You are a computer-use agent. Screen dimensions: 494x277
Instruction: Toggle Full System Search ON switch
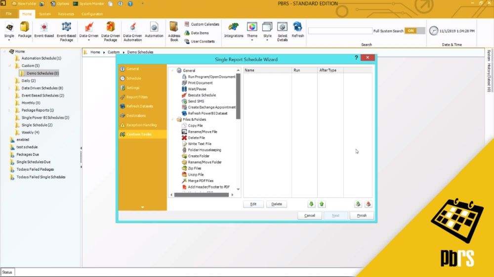tap(414, 31)
